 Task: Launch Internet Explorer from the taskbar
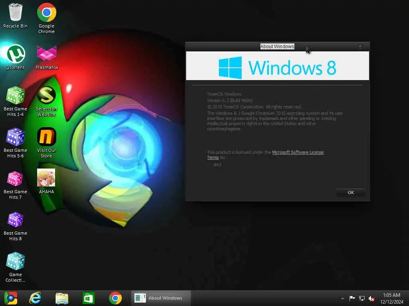coord(35,298)
